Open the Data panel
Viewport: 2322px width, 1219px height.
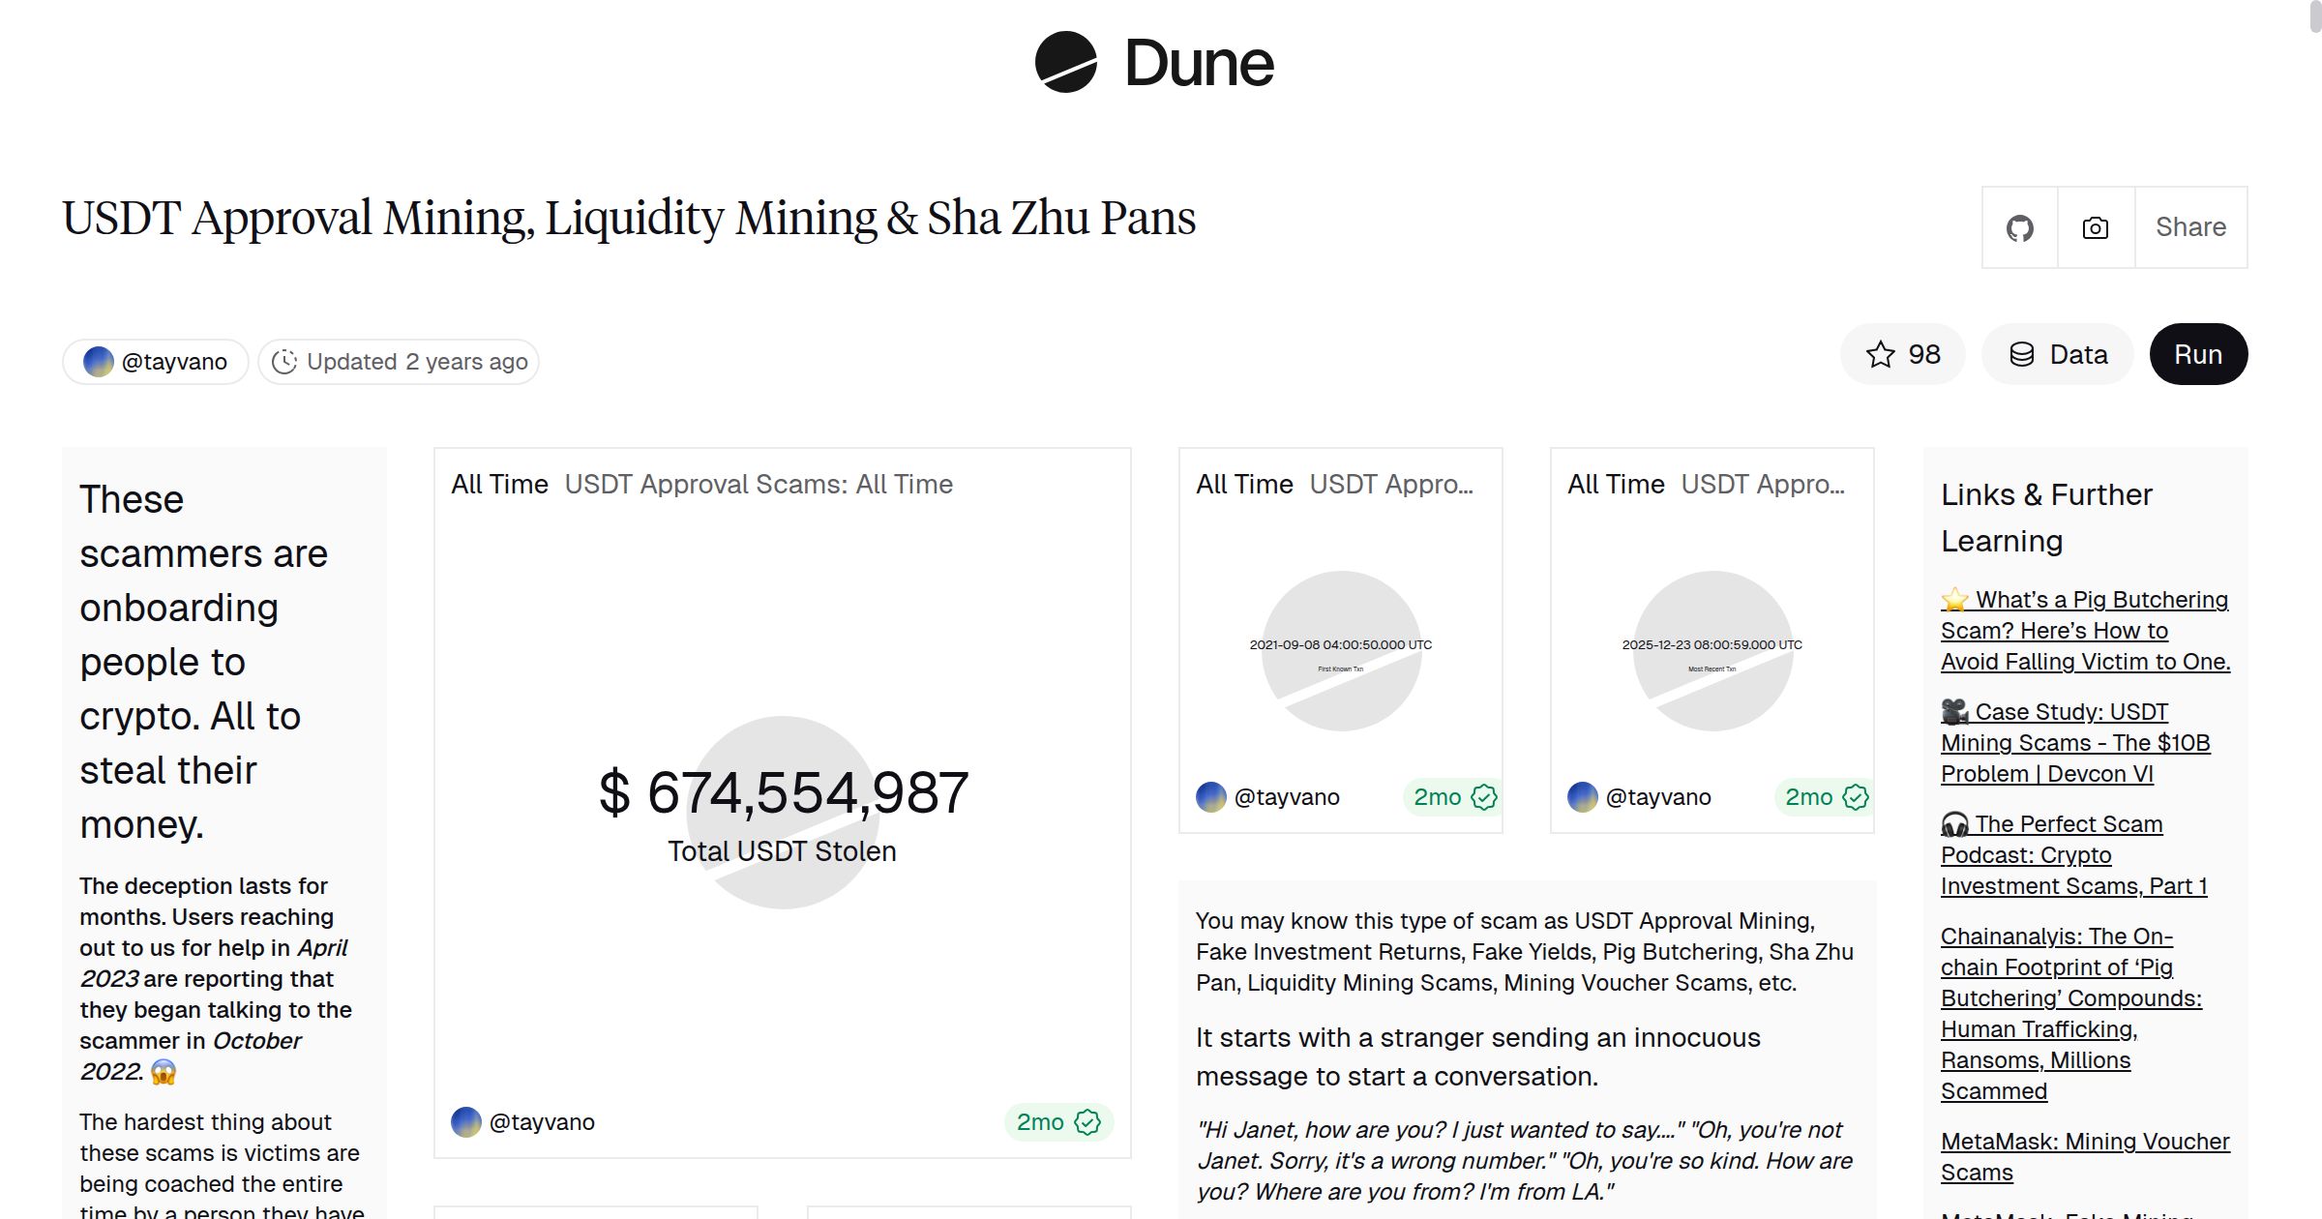(x=2057, y=354)
